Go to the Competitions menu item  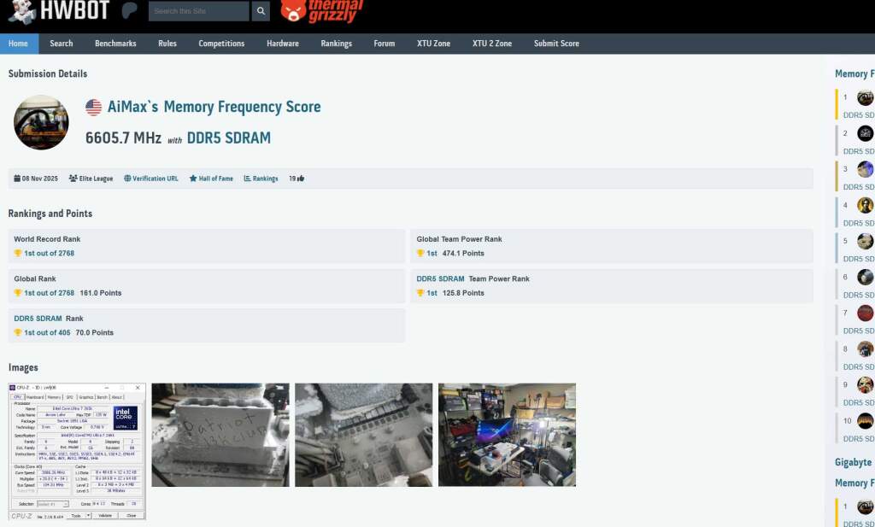[221, 44]
